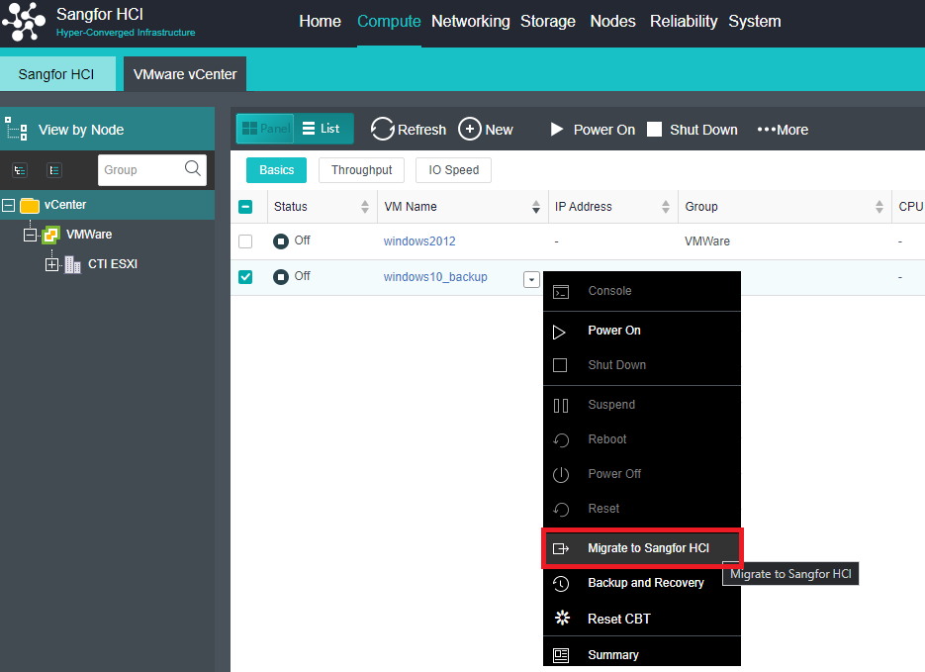925x672 pixels.
Task: Open the windows2012 VM link
Action: (x=419, y=241)
